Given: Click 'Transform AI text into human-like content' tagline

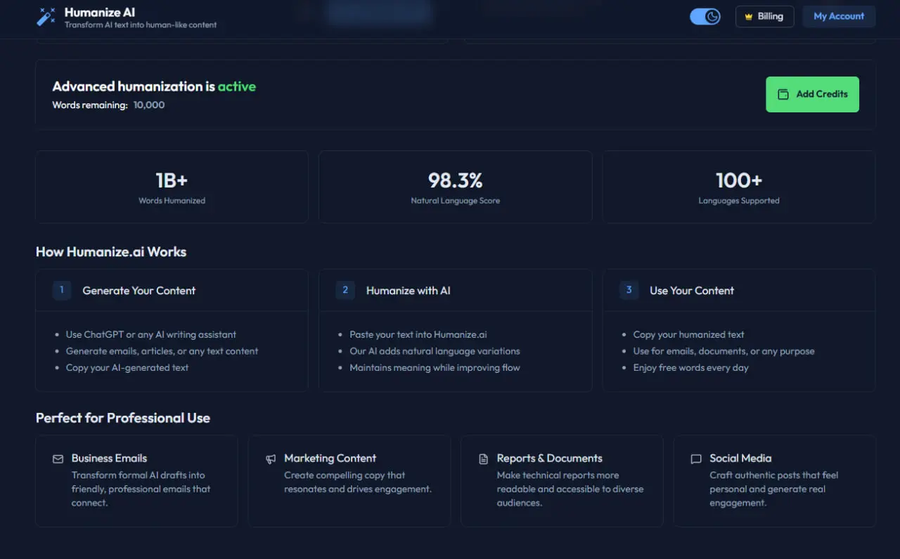Looking at the screenshot, I should (141, 25).
